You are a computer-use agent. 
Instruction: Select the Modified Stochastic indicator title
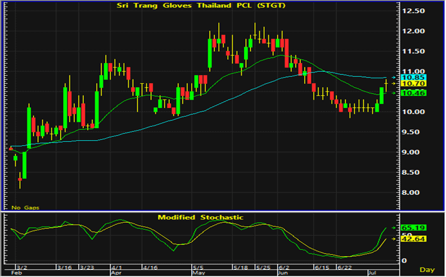point(201,218)
